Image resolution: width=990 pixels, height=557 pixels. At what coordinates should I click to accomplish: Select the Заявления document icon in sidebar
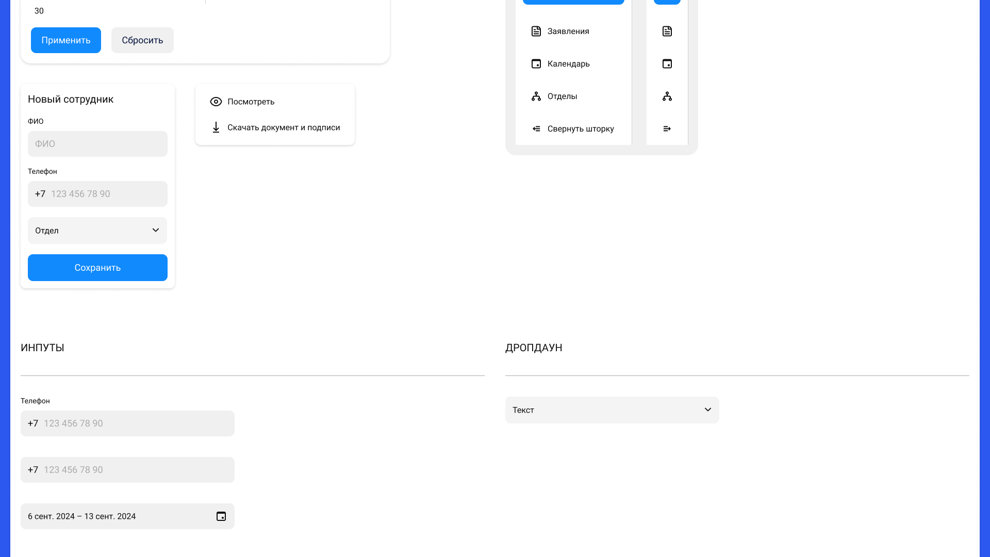[x=536, y=31]
